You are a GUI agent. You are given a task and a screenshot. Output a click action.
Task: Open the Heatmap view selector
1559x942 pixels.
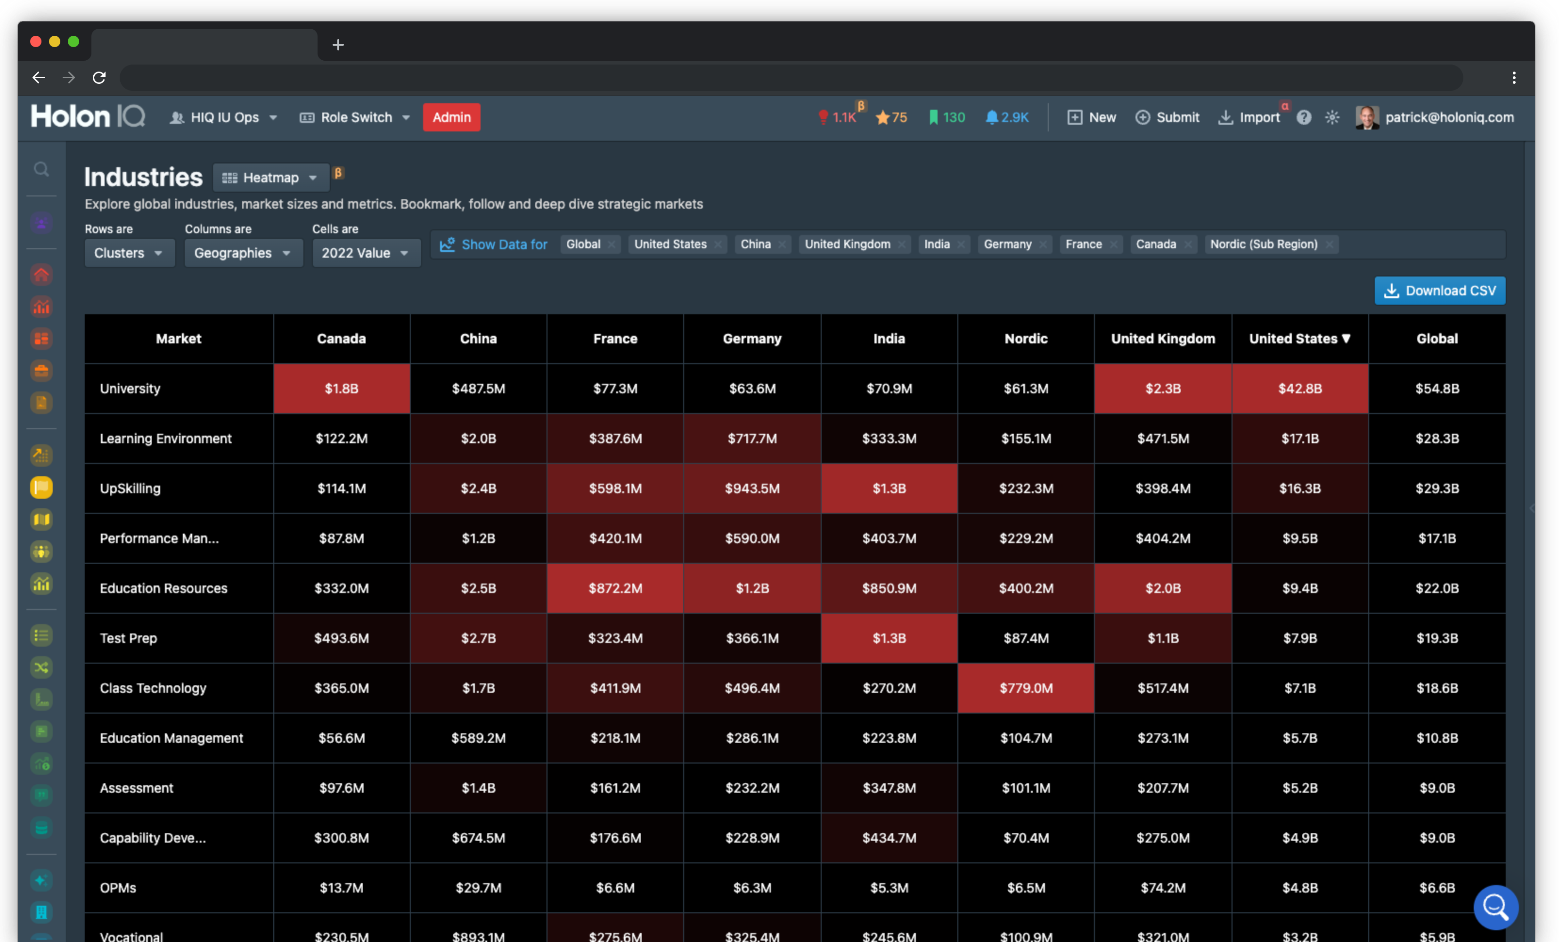pos(271,178)
